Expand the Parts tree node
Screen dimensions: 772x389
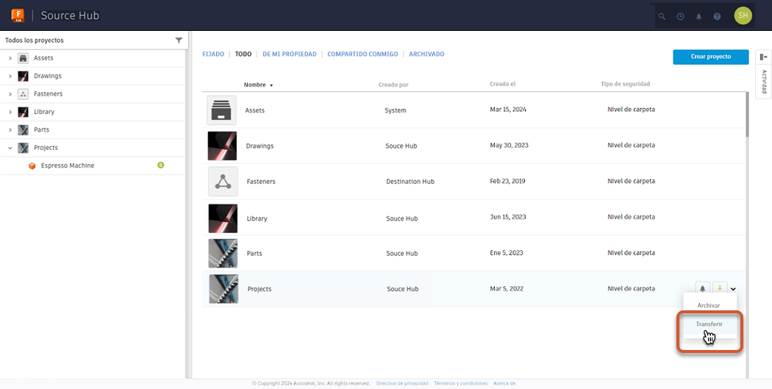click(10, 130)
